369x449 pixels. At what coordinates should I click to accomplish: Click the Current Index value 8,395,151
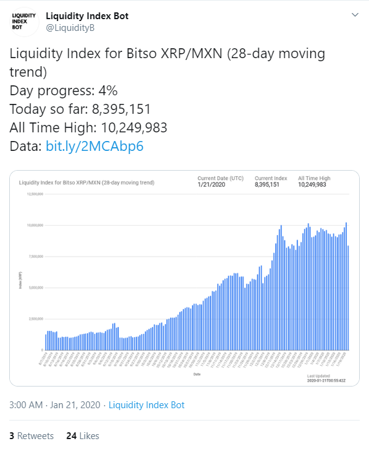click(x=267, y=185)
